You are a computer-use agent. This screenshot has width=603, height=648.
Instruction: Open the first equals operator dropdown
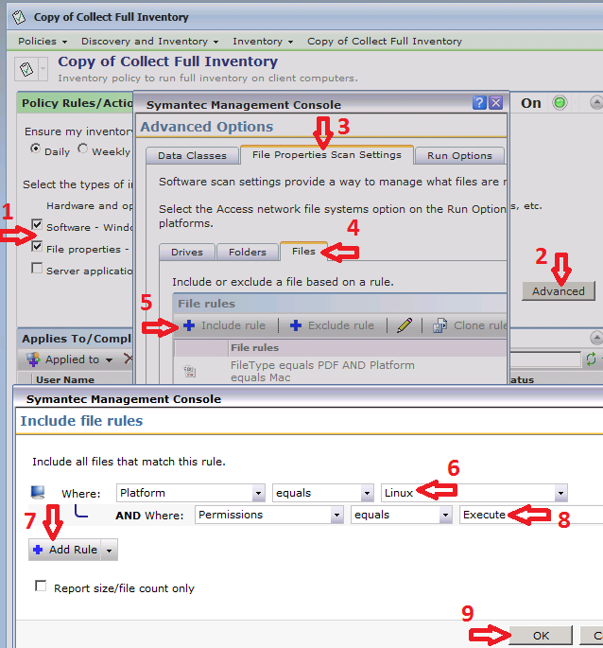tap(367, 493)
